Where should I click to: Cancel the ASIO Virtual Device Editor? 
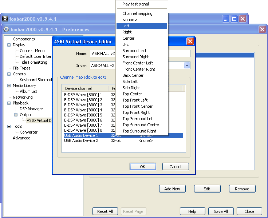click(x=176, y=167)
